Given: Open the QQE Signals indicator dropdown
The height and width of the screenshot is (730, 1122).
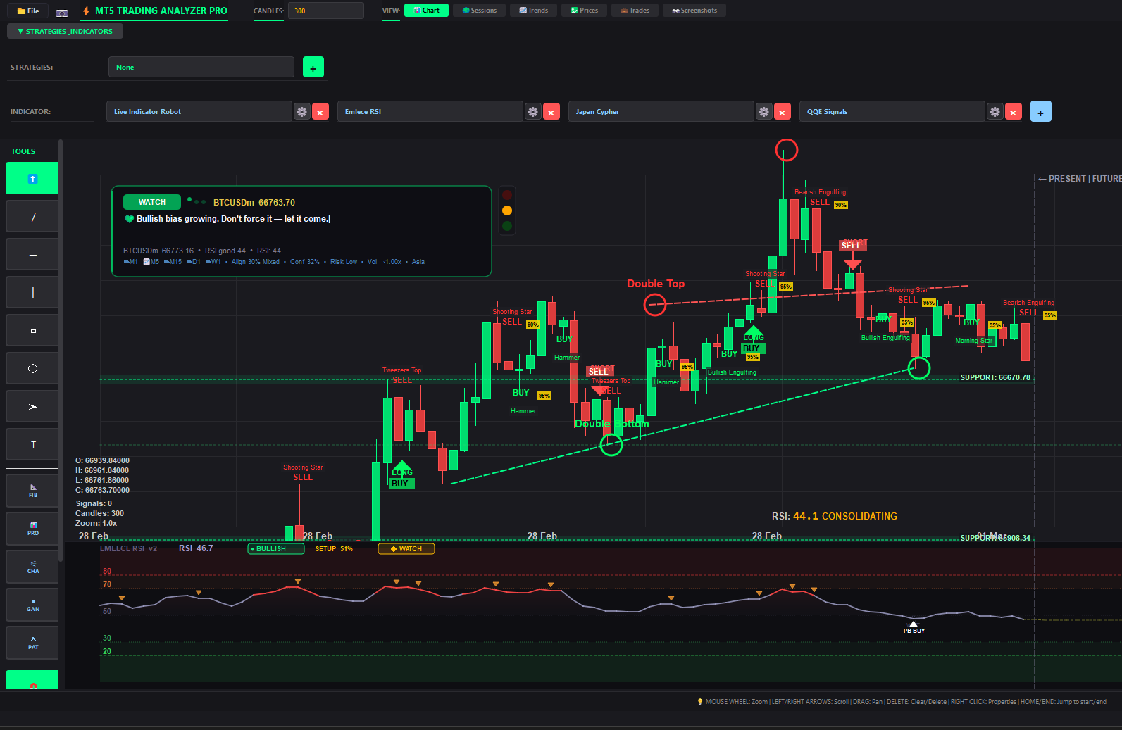Looking at the screenshot, I should (892, 112).
